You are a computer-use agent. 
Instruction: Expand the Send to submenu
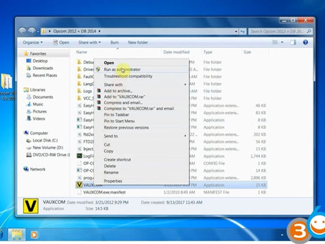tap(142, 136)
